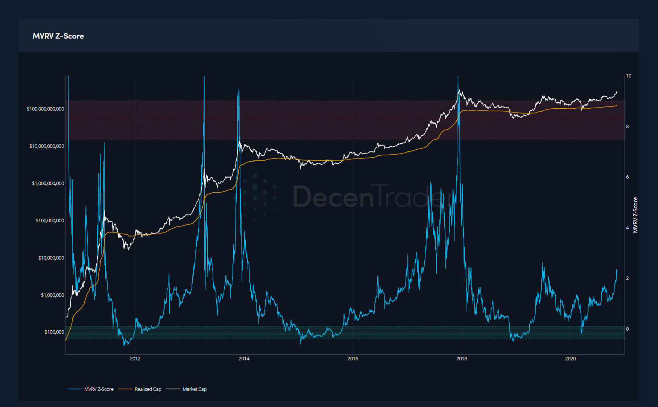
Task: Toggle MVRV Z-Score series in legend
Action: [x=99, y=389]
